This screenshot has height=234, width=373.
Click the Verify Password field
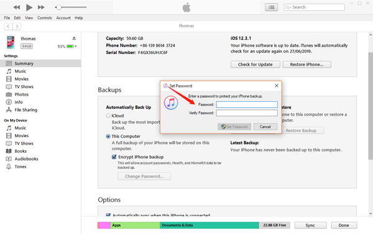(247, 113)
